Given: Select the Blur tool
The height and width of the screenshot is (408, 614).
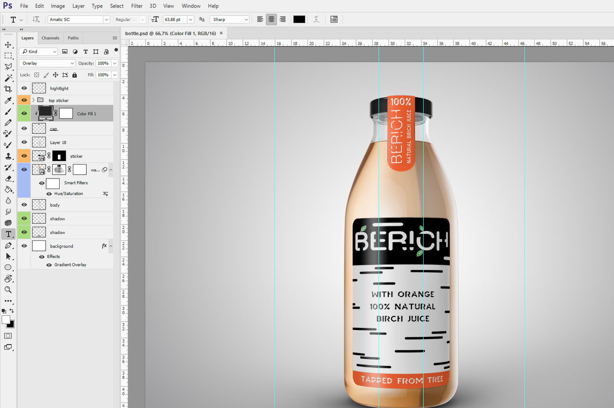Looking at the screenshot, I should click(8, 200).
